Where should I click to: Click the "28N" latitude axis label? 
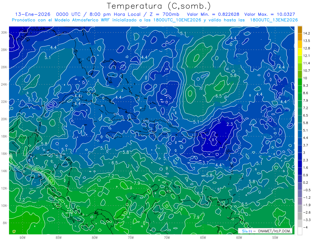(x=4, y=50)
